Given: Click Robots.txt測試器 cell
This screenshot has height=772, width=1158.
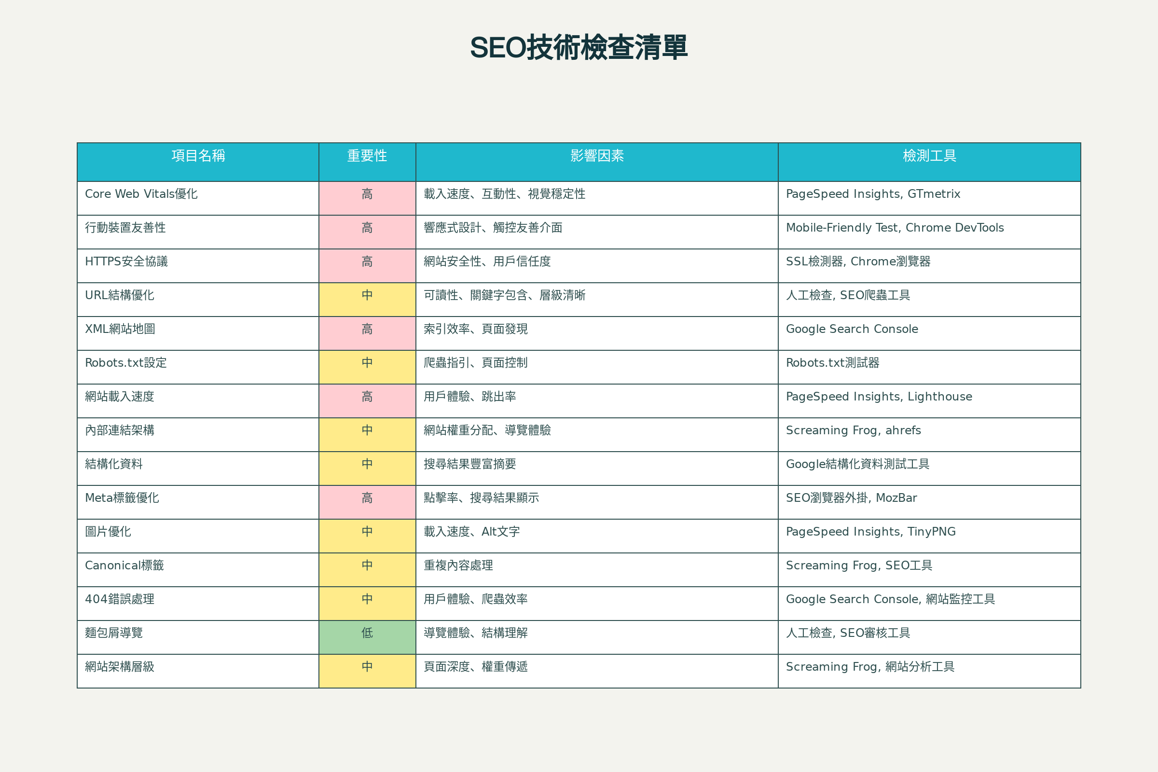Looking at the screenshot, I should click(930, 367).
